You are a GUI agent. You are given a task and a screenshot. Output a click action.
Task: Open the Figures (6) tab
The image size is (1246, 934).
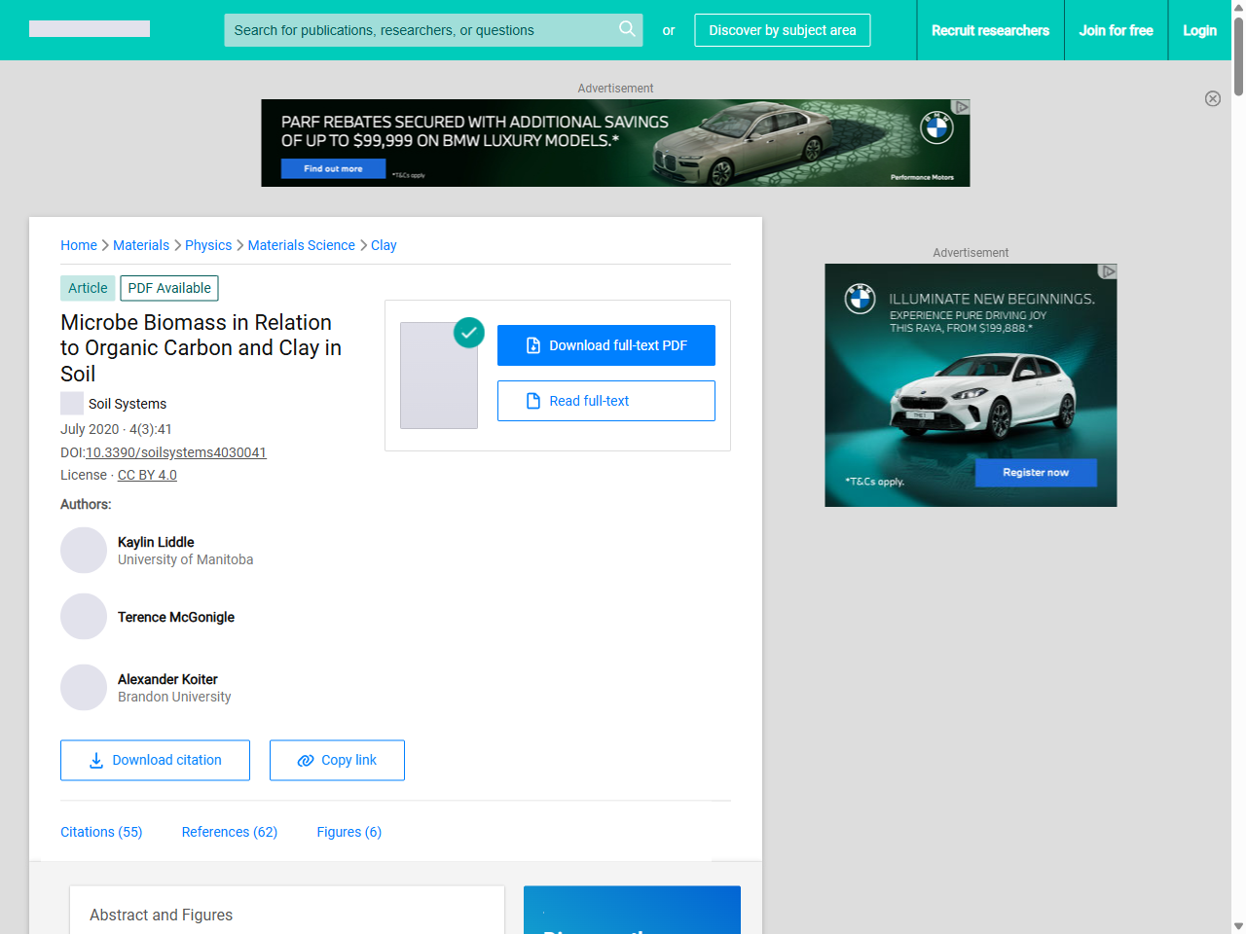click(x=348, y=832)
